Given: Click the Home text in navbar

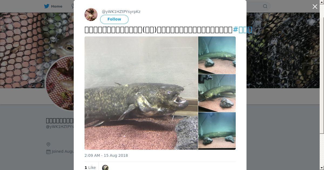Looking at the screenshot, I should 57,6.
